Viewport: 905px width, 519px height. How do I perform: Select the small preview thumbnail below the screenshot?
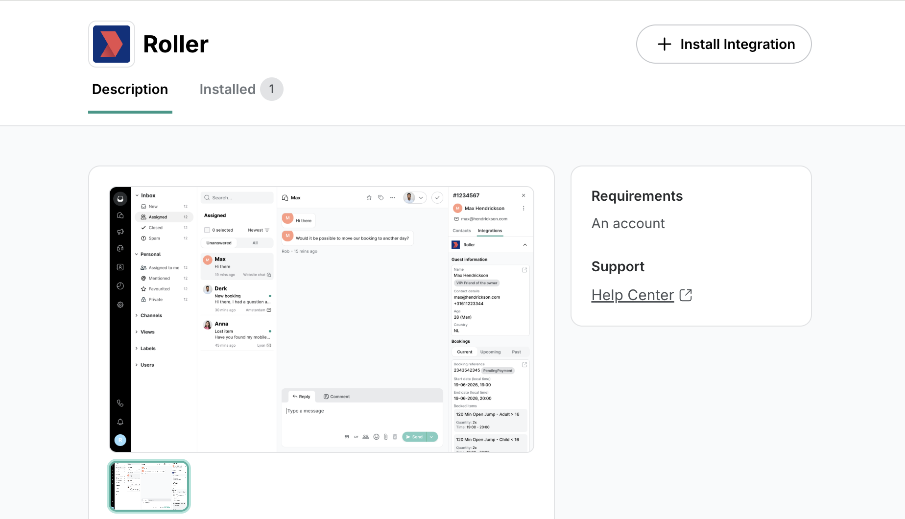(x=149, y=486)
